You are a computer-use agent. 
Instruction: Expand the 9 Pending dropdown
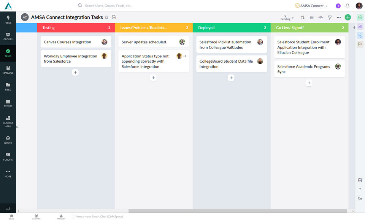click(x=287, y=18)
